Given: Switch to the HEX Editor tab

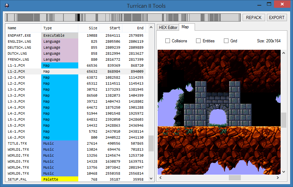Looking at the screenshot, I should 168,28.
